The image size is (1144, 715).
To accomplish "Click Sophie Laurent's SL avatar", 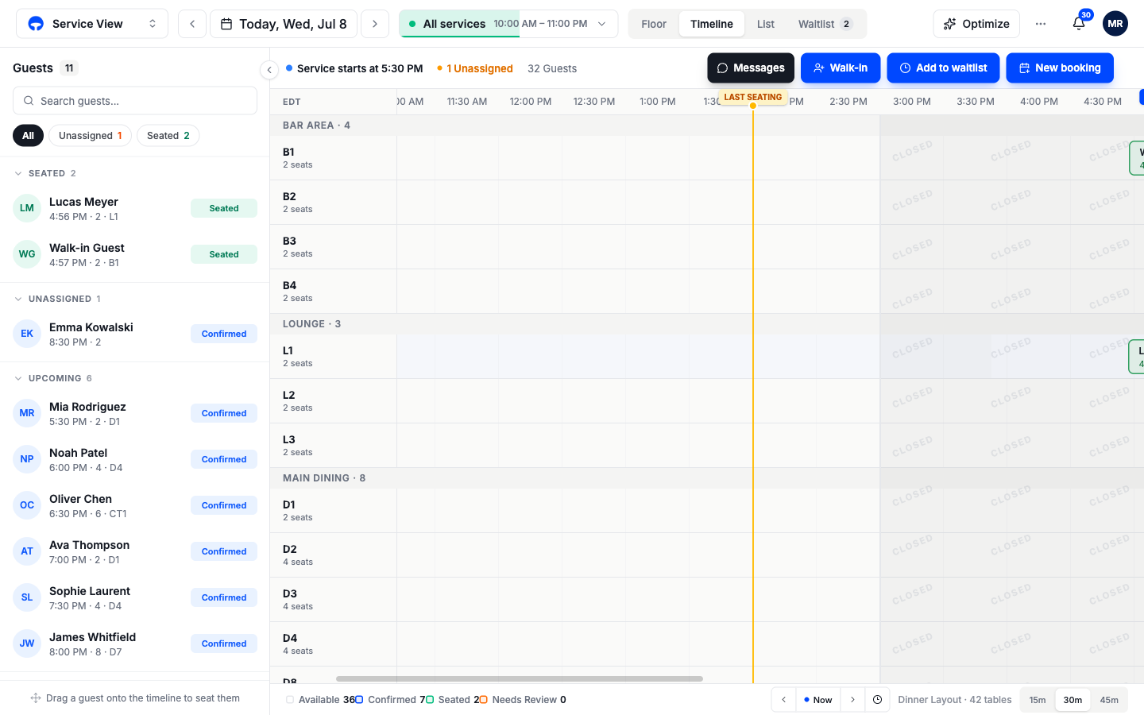I will click(27, 597).
